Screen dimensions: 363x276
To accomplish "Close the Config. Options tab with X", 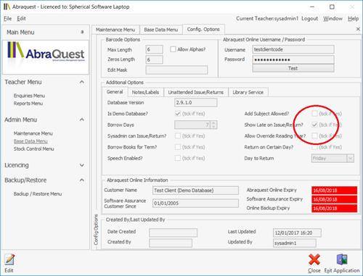I will pyautogui.click(x=358, y=29).
